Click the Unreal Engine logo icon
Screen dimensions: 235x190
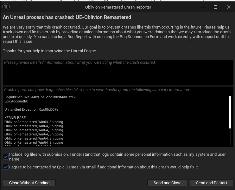pos(7,7)
